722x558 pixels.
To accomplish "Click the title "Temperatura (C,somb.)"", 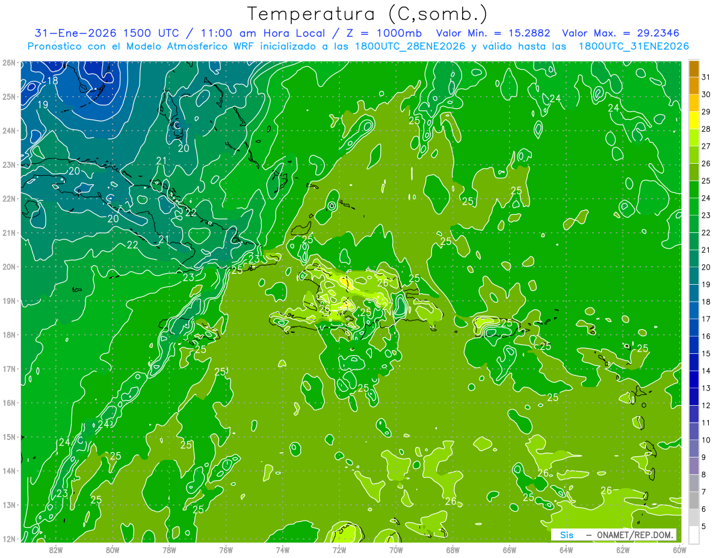I will pyautogui.click(x=368, y=14).
